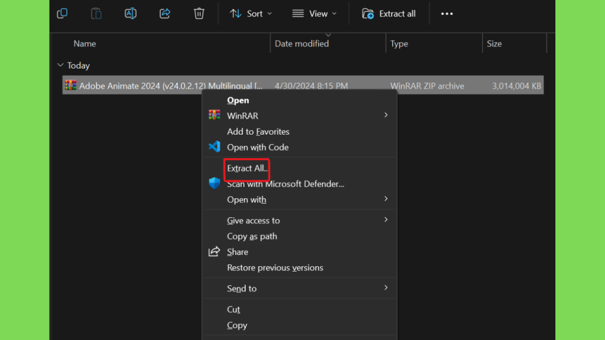The image size is (605, 340).
Task: Sort by the Size column header
Action: pyautogui.click(x=494, y=44)
